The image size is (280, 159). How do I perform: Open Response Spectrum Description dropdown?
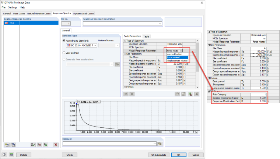tap(122, 24)
